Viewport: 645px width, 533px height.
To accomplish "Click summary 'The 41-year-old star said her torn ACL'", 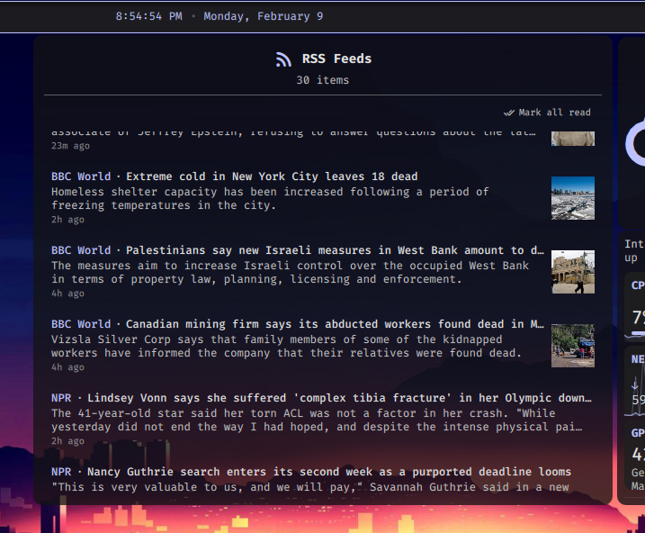I will pos(317,420).
